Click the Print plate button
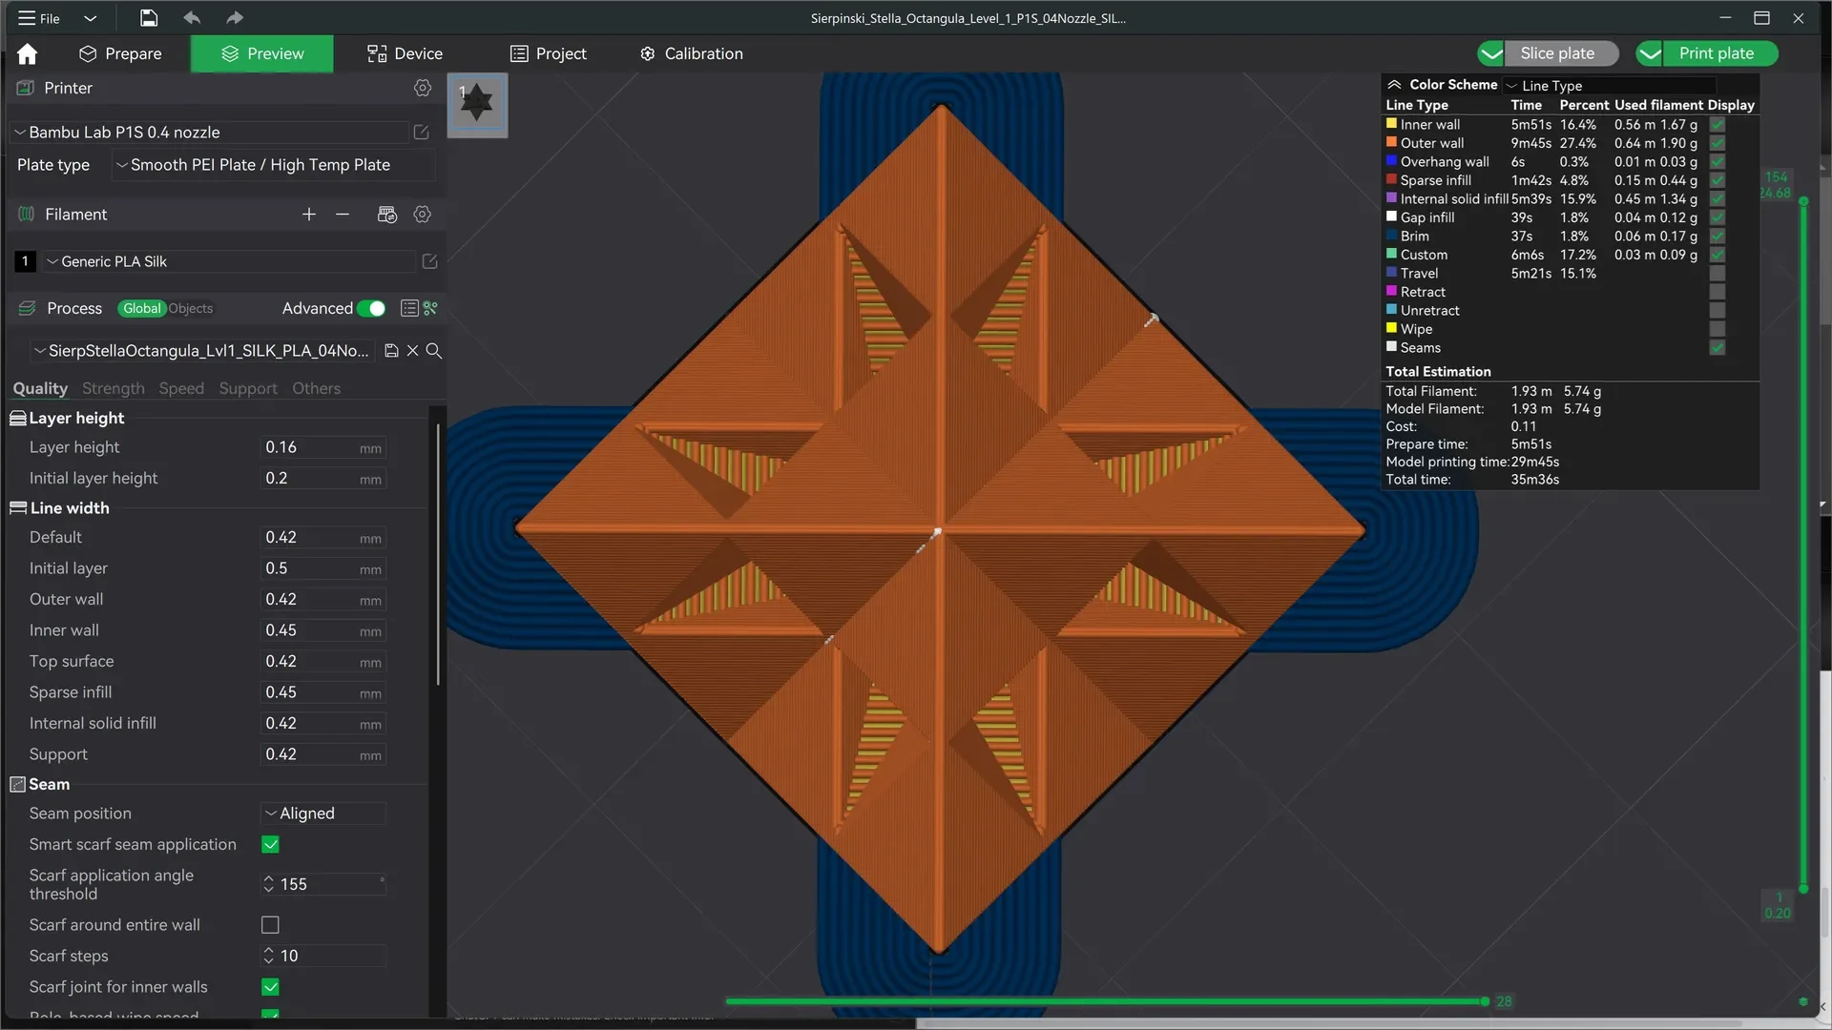The height and width of the screenshot is (1030, 1832). coord(1706,54)
